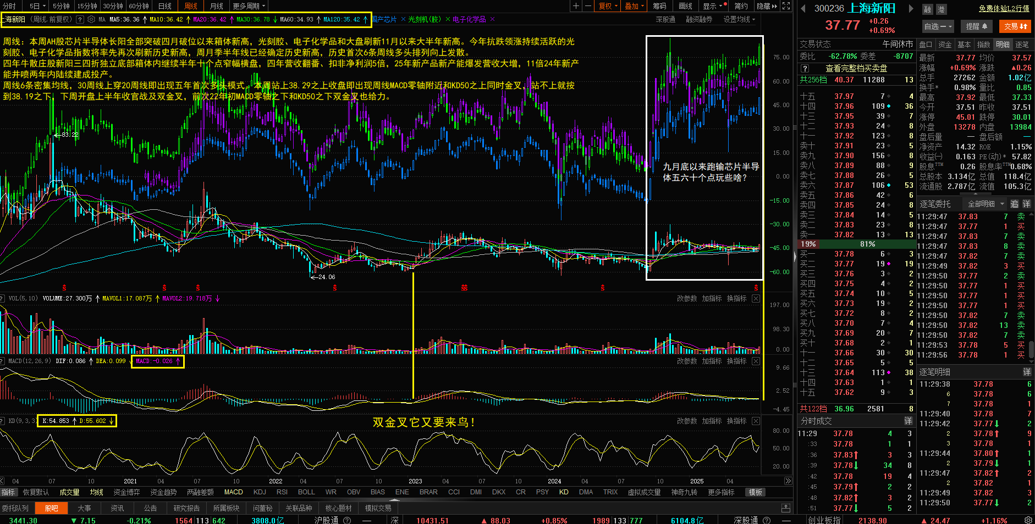
Task: Open the question mark help beside 上海新阳 legend
Action: coord(80,19)
